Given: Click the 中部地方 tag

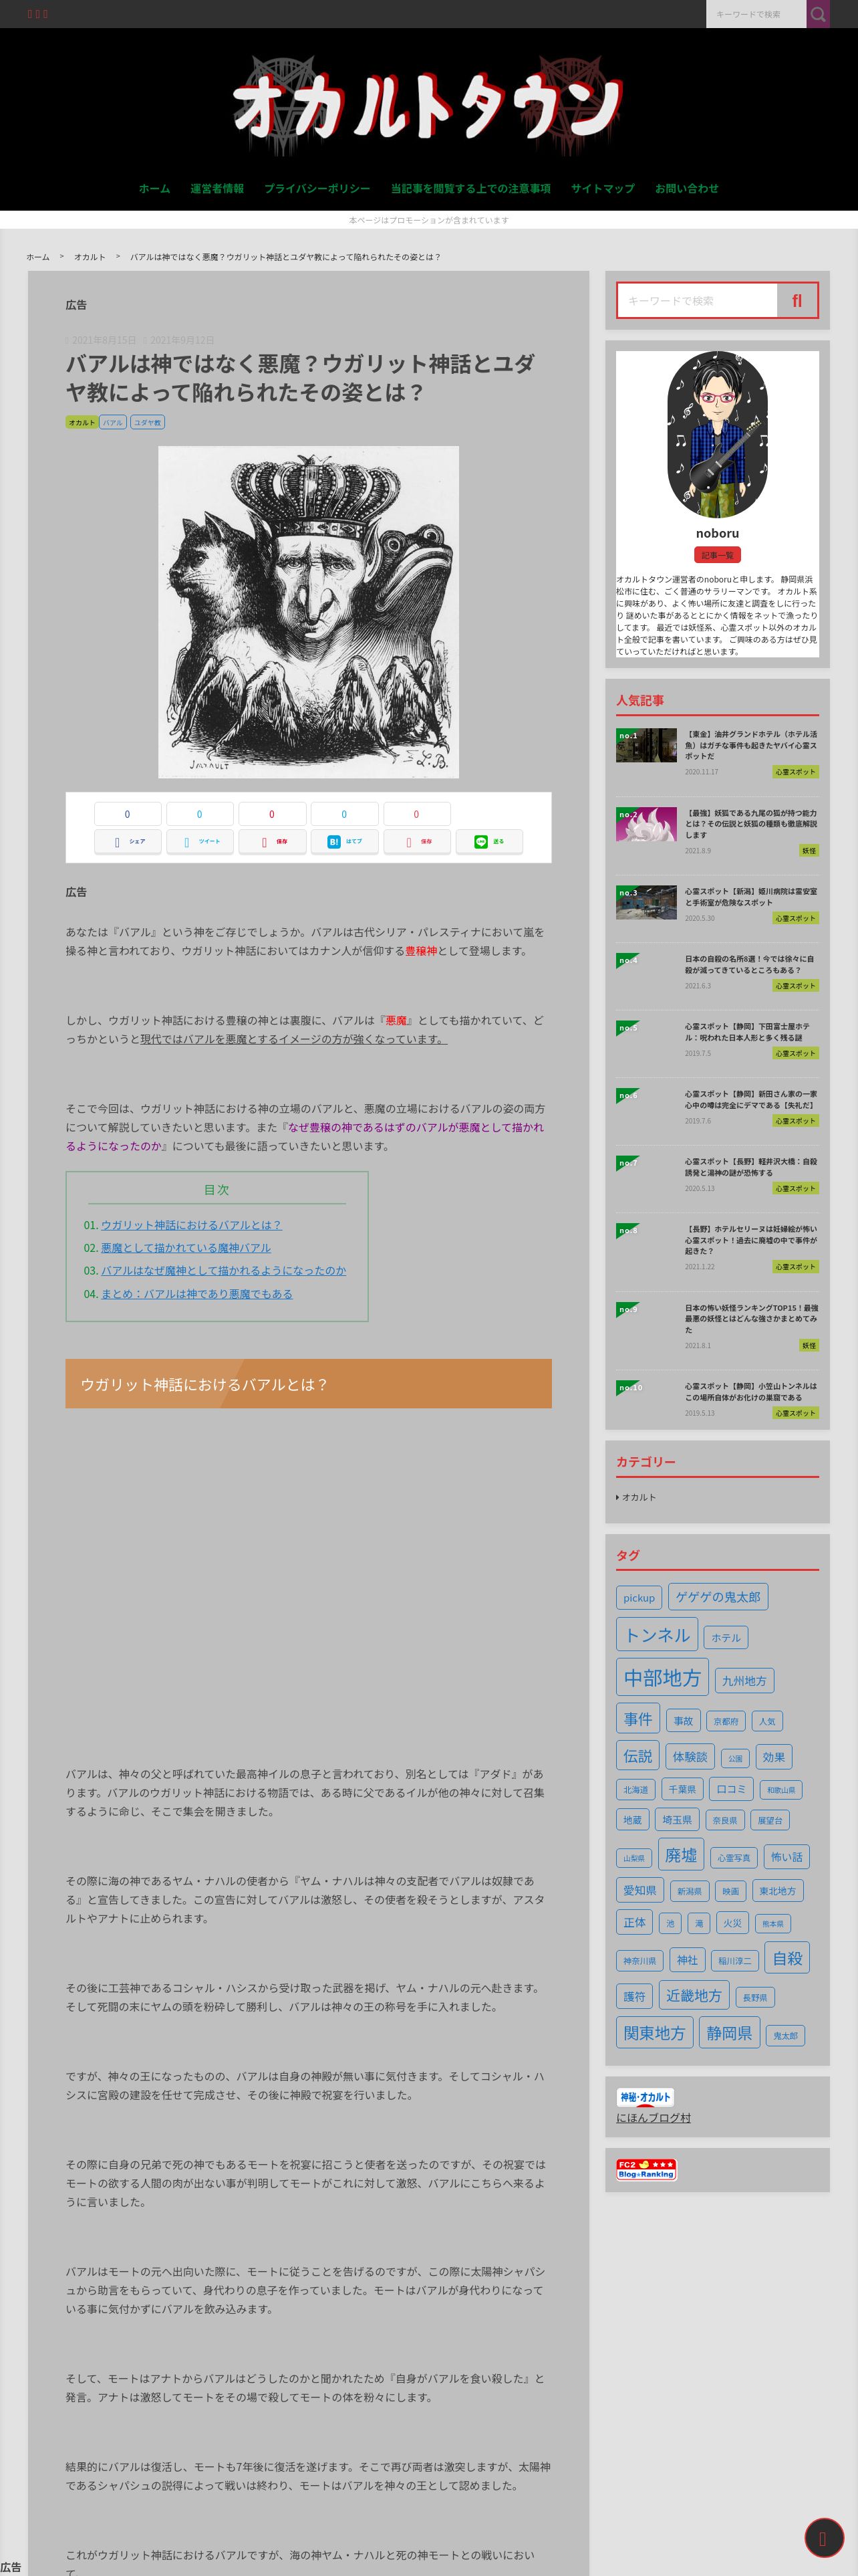Looking at the screenshot, I should (662, 1678).
